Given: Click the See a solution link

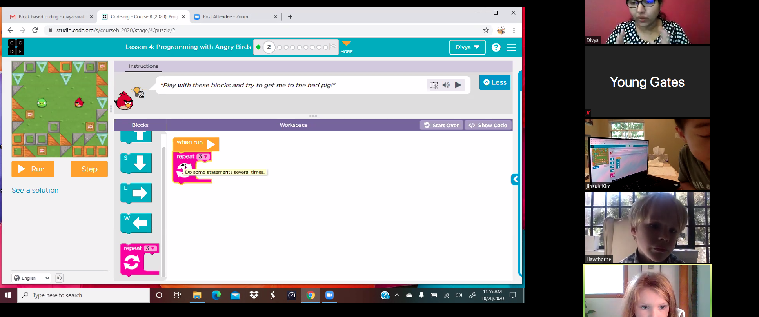Looking at the screenshot, I should coord(35,190).
